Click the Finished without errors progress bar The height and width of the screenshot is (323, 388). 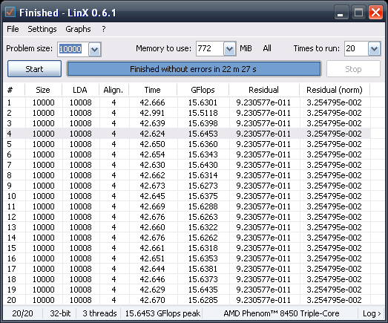(194, 69)
